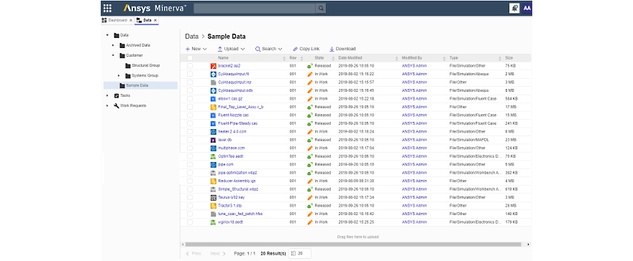Click the OptimTee.aedt file icon

[214, 156]
